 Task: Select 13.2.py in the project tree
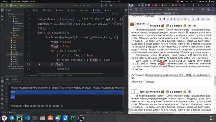point(14,52)
